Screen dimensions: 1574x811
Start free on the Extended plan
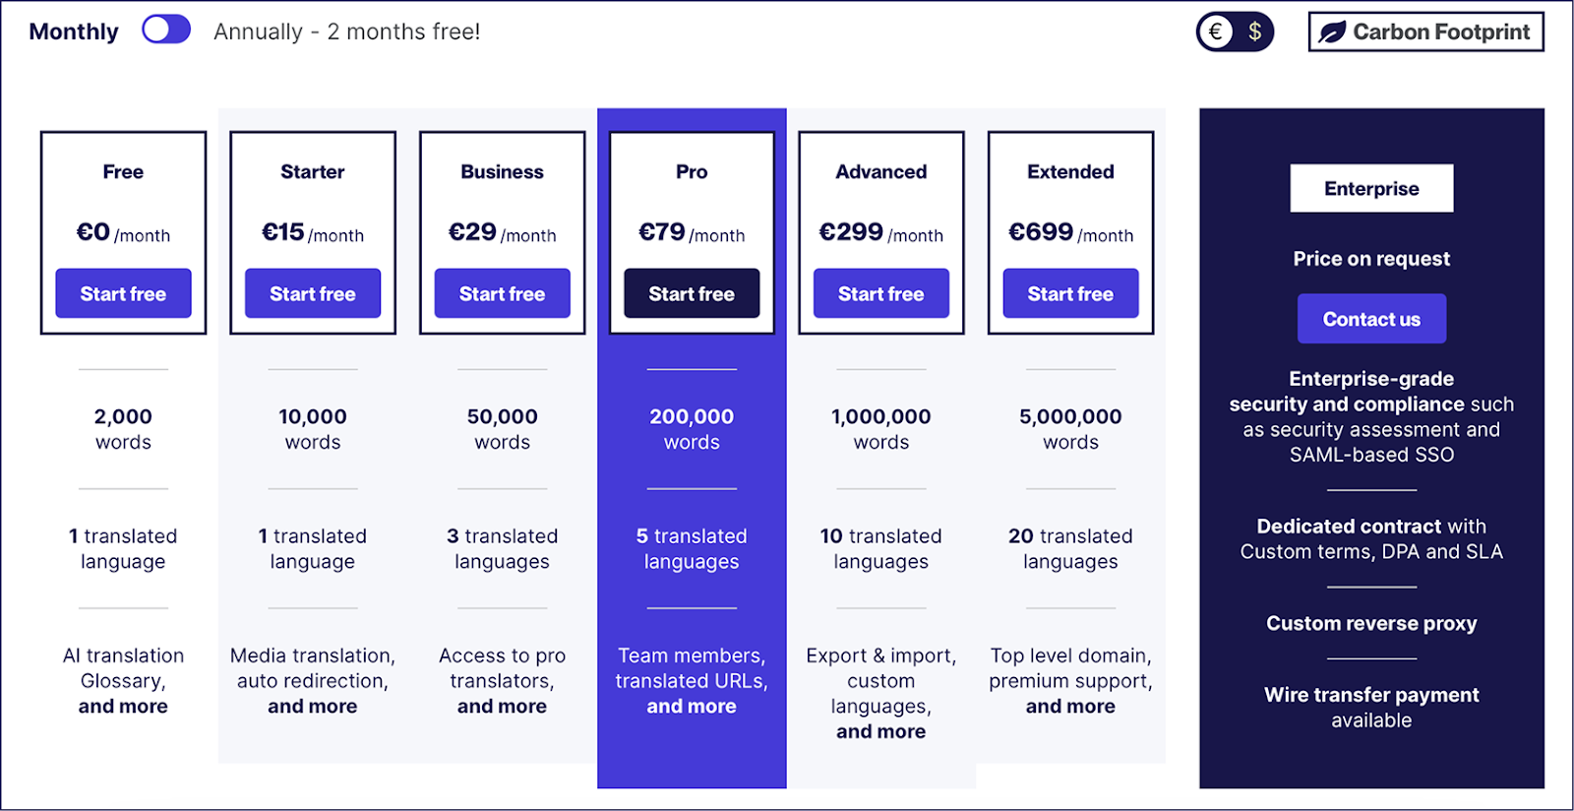tap(1070, 293)
